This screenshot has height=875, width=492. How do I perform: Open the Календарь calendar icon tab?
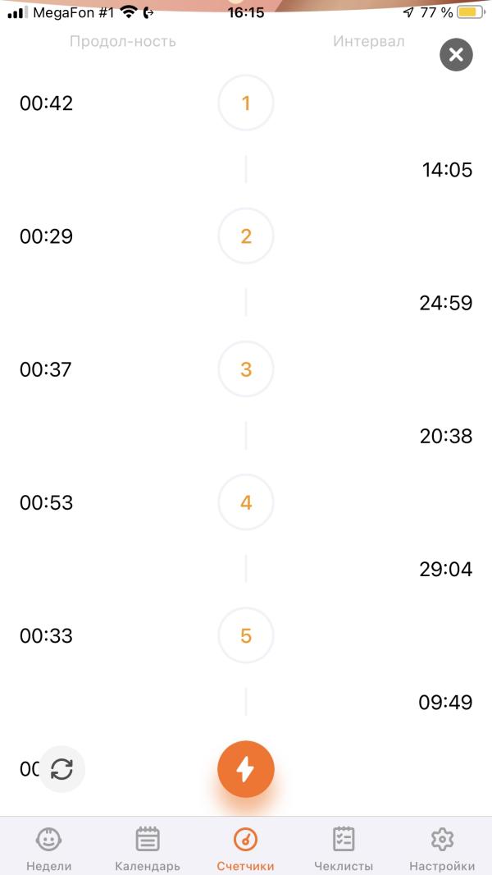[148, 850]
